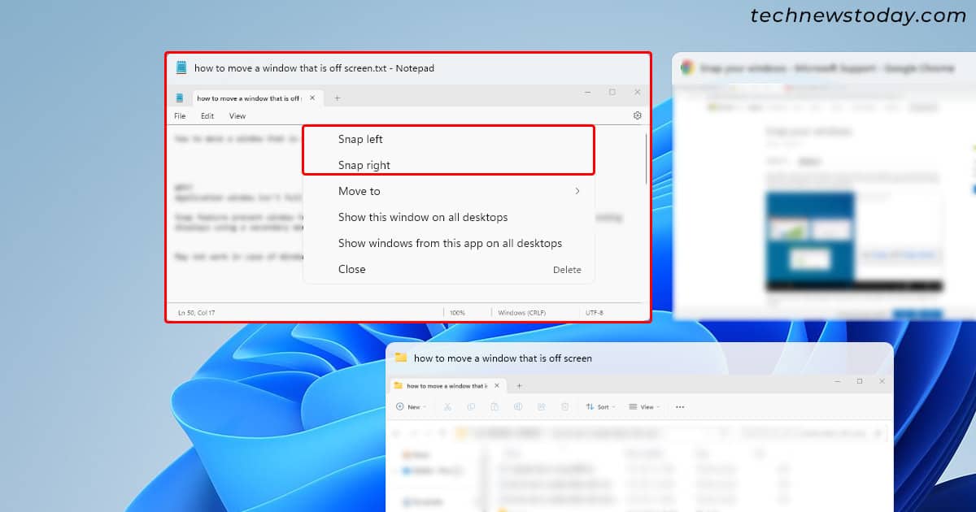Screen dimensions: 976x512
Task: Click the cut scissors icon in File Explorer
Action: pos(448,406)
